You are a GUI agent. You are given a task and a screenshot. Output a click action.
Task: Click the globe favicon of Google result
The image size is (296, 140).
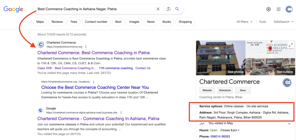(x=40, y=110)
